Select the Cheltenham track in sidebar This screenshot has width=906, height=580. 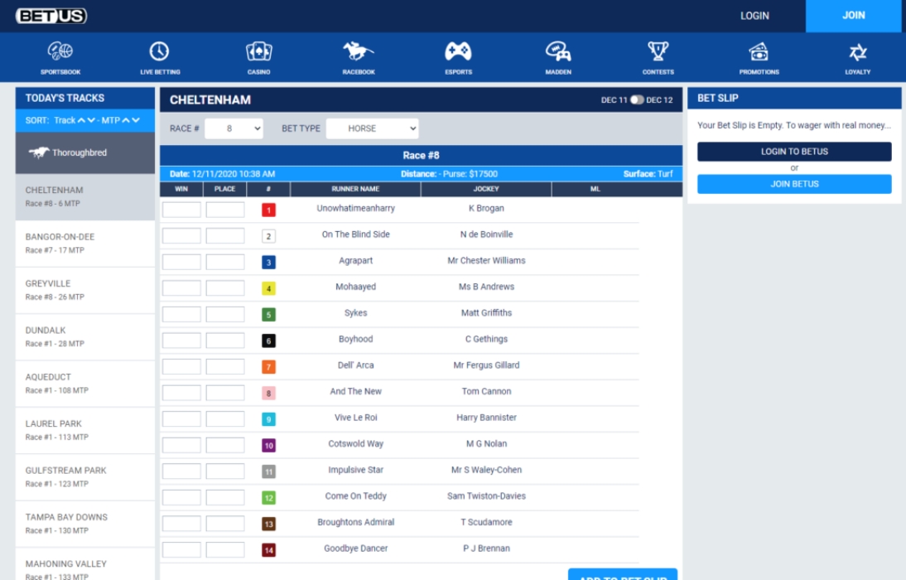[85, 196]
